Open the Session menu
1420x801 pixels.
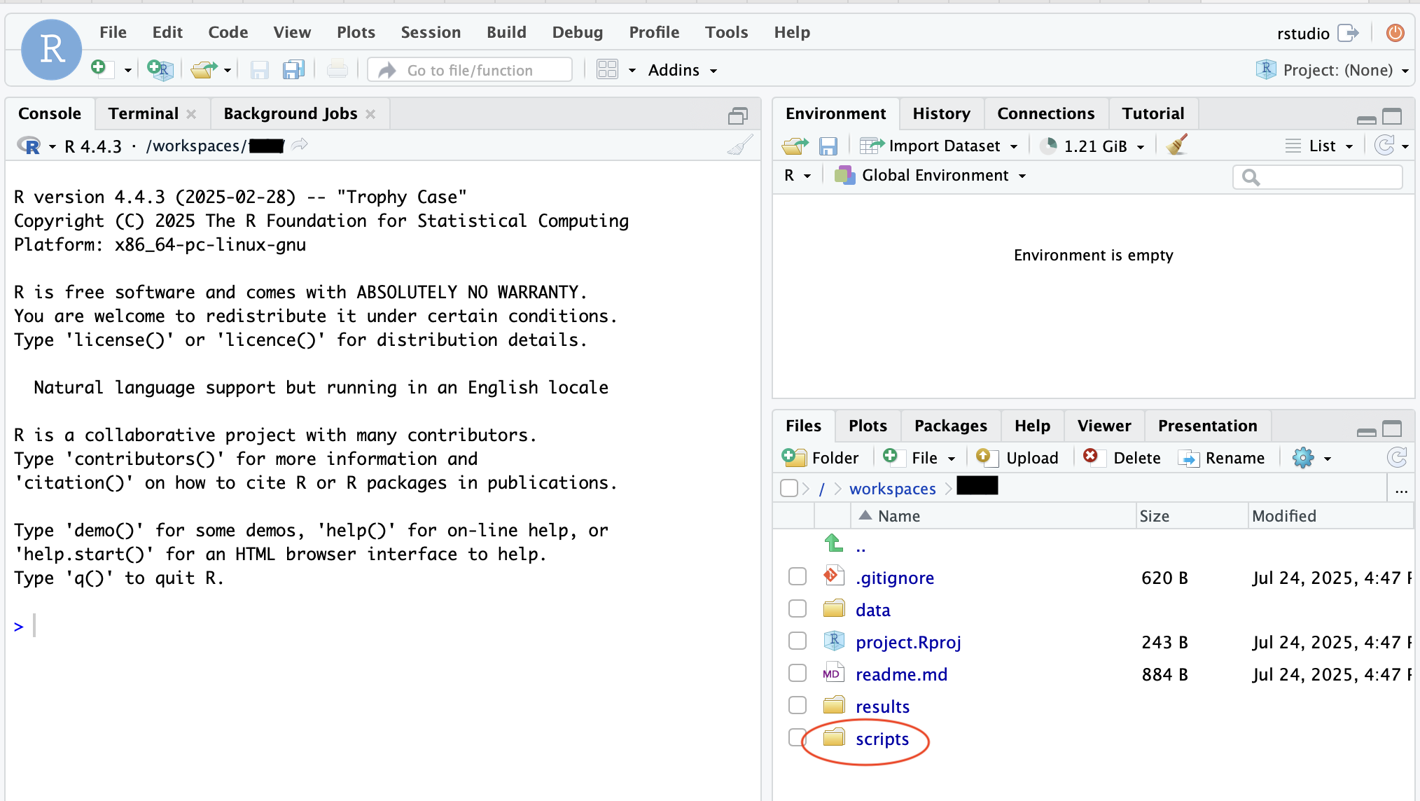pyautogui.click(x=431, y=32)
